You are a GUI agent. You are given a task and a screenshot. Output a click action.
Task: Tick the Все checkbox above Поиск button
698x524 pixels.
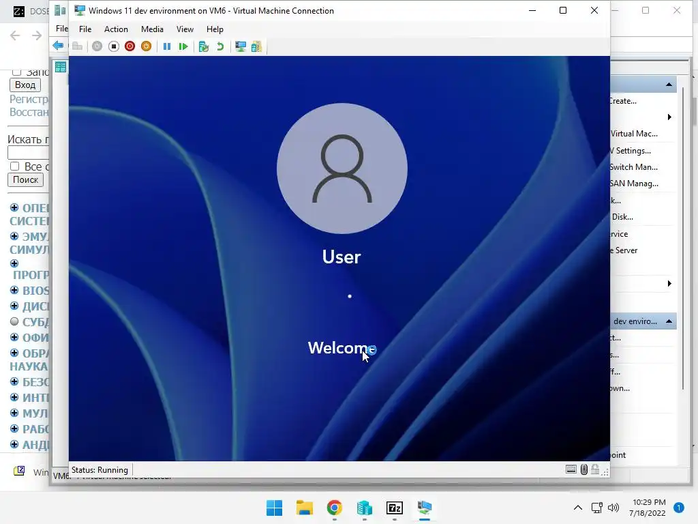(15, 166)
